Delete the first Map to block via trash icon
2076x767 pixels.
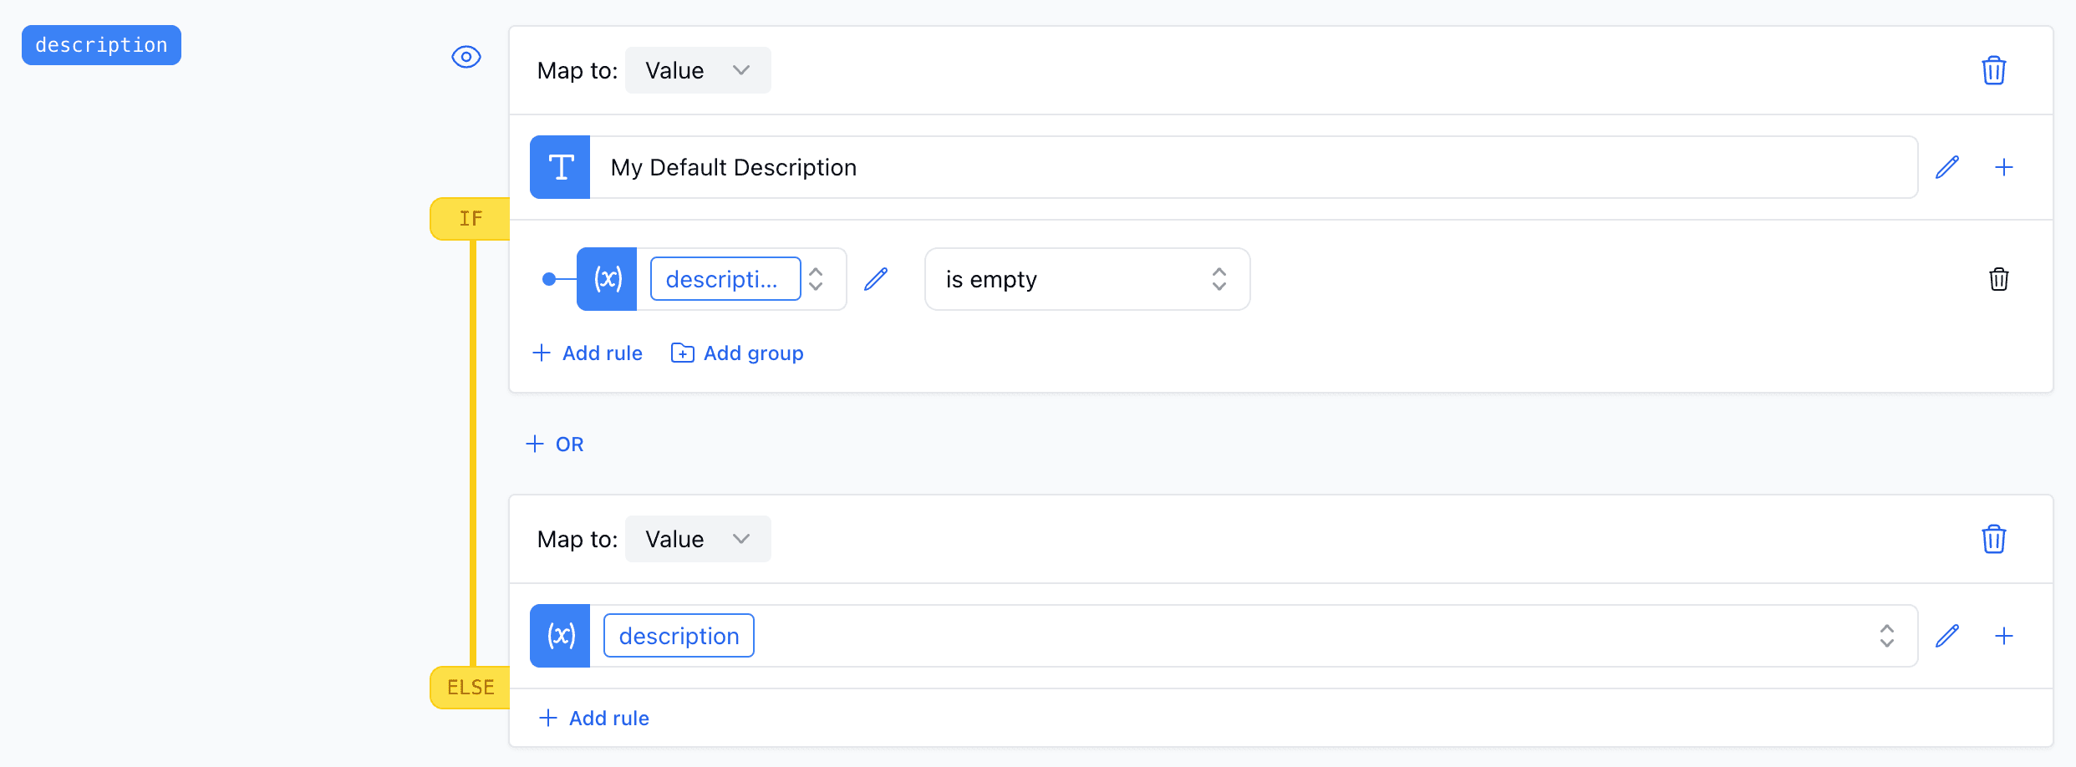click(1994, 70)
